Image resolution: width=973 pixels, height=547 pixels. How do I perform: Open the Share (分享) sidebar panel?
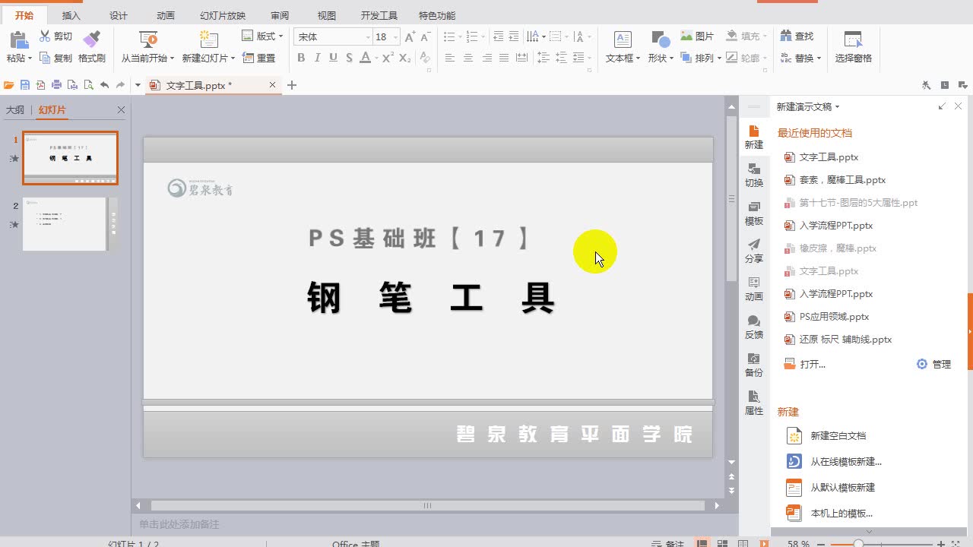click(754, 251)
